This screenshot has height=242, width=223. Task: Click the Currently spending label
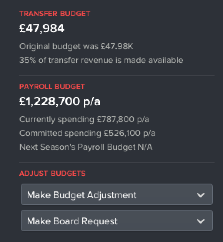57,119
